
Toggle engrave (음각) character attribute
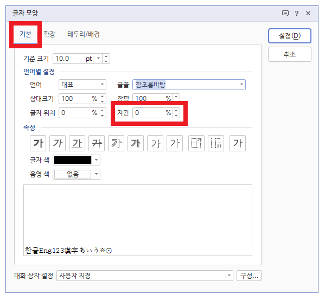175,143
